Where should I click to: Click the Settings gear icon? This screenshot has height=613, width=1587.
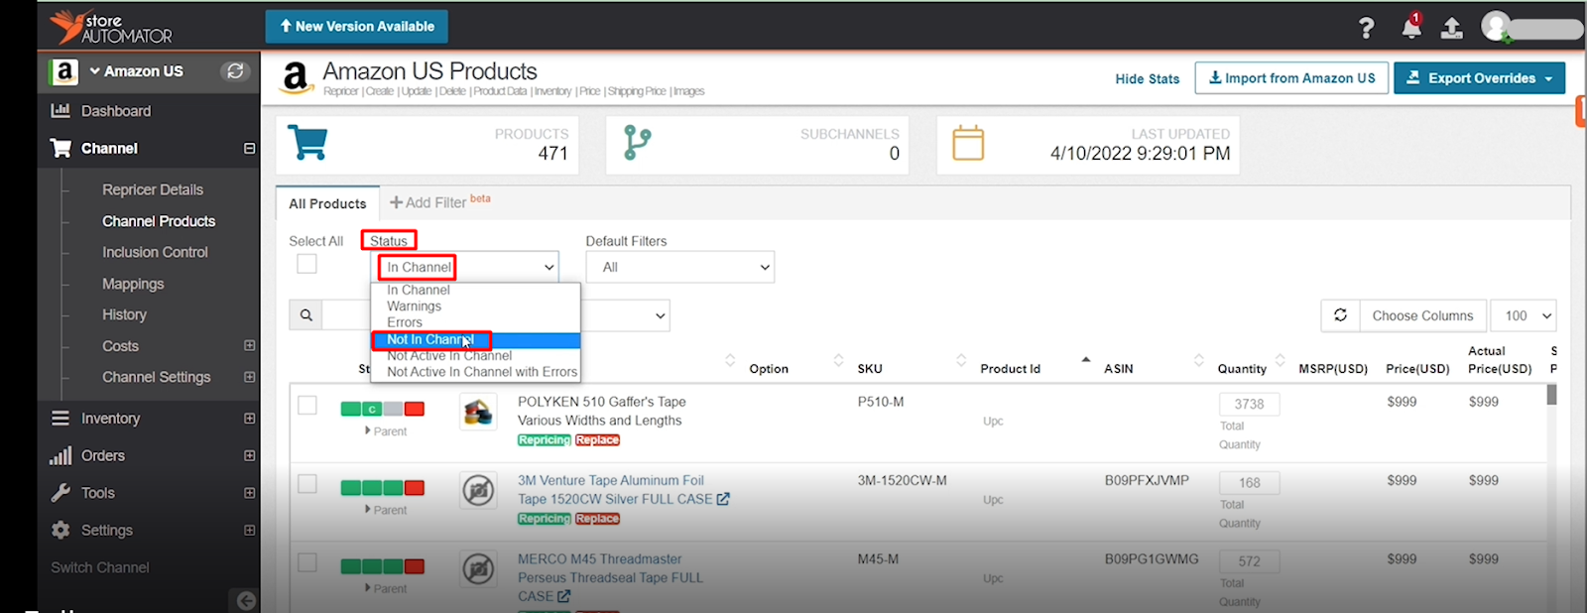pyautogui.click(x=61, y=531)
